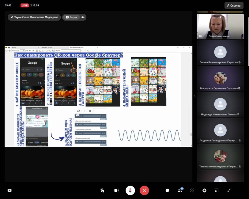Viewport: 249px width, 199px height.
Task: Select Надежда Николаевна Селина participant tile
Action: 220,105
